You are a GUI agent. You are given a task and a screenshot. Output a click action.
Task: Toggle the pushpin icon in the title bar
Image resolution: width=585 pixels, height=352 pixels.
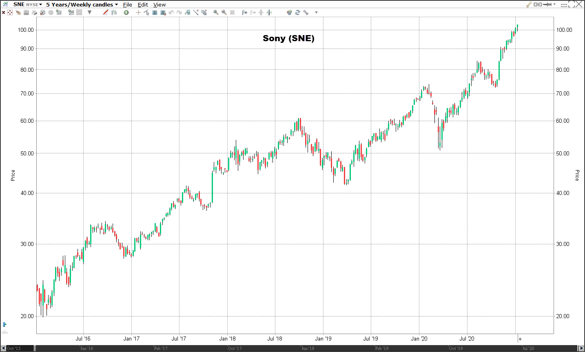(547, 4)
